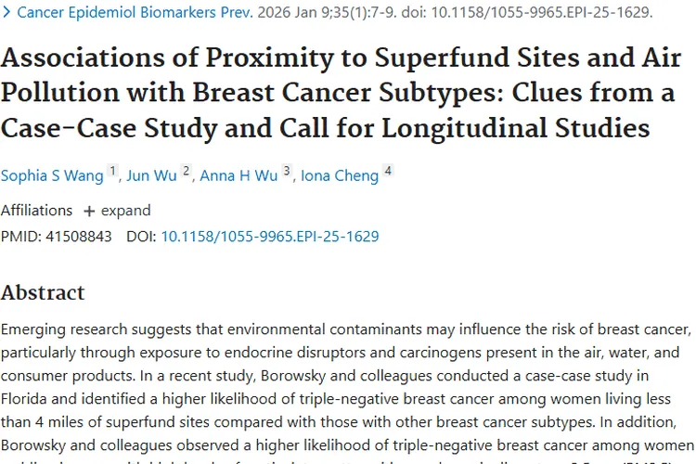
Task: Click the chevron icon before the journal name
Action: coord(6,13)
